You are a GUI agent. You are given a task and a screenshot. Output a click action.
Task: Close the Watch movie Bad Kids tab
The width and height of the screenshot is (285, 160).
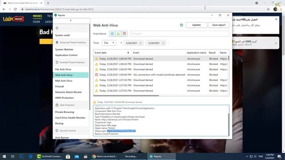click(41, 3)
